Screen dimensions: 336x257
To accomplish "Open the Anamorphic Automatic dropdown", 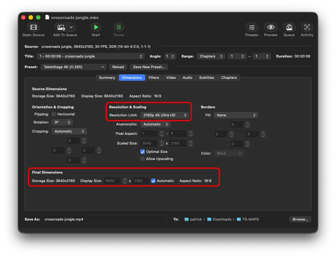I will coord(155,124).
